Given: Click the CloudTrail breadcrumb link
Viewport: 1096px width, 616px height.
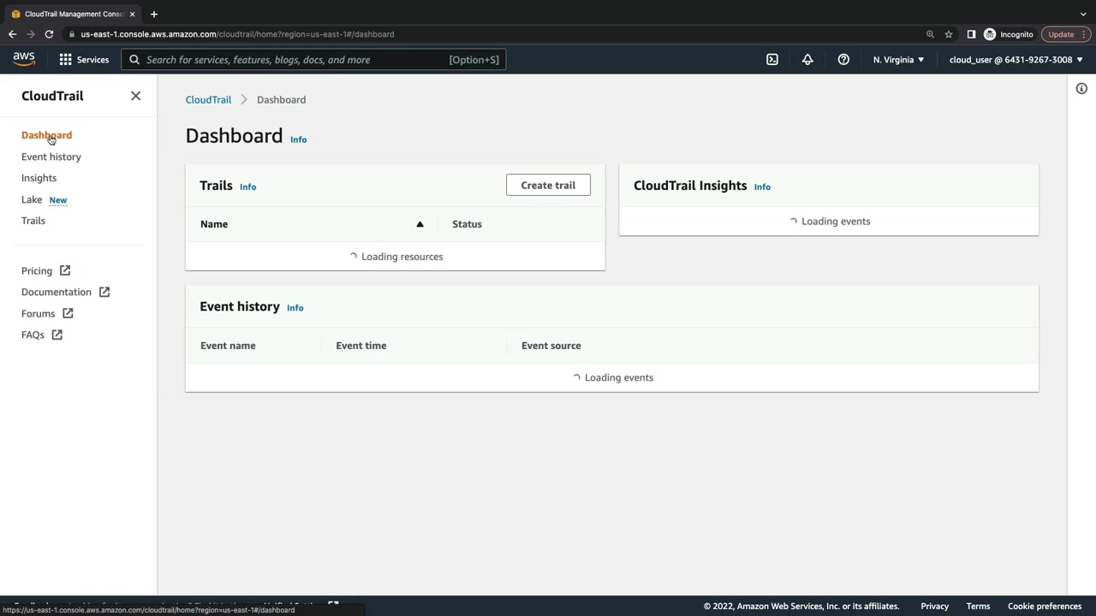Looking at the screenshot, I should click(208, 99).
